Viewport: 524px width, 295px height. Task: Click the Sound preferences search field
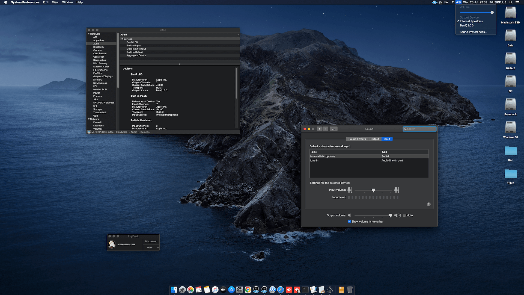pos(420,129)
